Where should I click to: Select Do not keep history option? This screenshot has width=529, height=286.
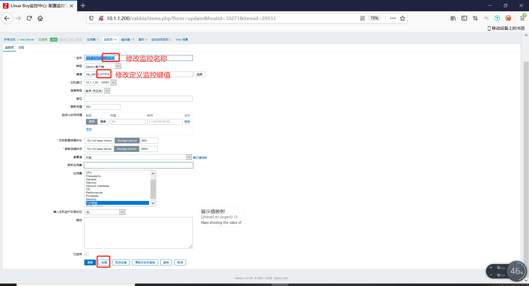99,141
